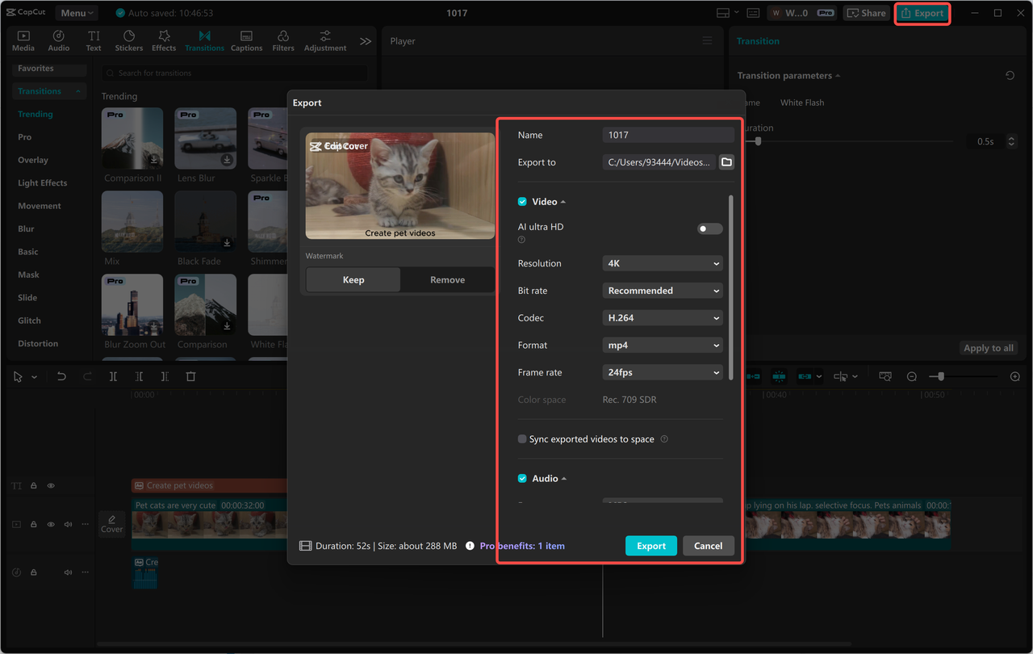Enable Sync exported videos to space

pyautogui.click(x=522, y=439)
